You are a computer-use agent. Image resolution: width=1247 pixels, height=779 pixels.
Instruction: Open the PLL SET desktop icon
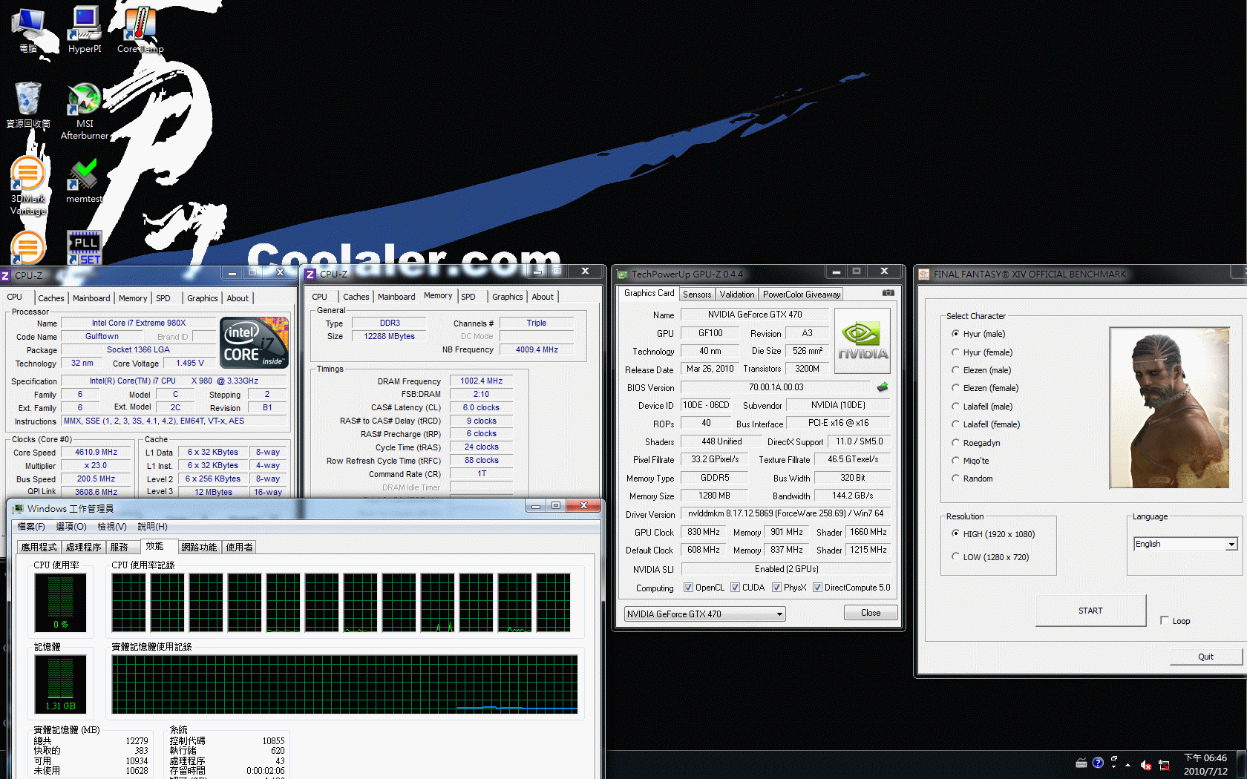(85, 247)
